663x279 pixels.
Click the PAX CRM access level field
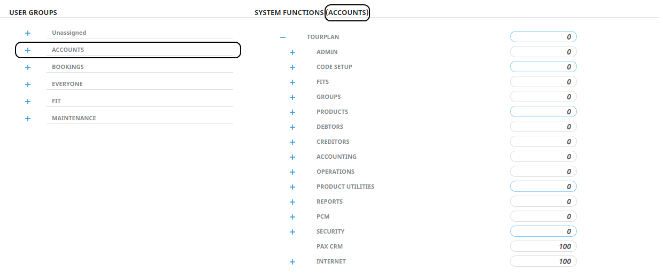pyautogui.click(x=543, y=246)
